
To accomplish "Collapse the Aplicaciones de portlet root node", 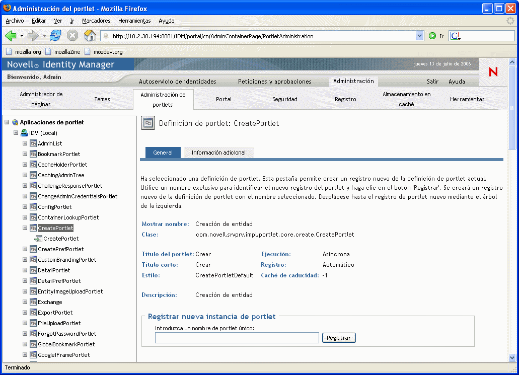I will click(7, 122).
